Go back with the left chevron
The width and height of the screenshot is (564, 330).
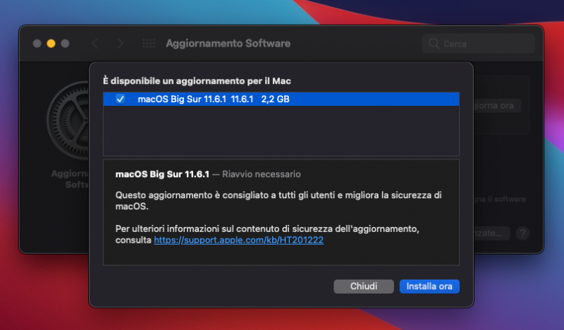94,44
